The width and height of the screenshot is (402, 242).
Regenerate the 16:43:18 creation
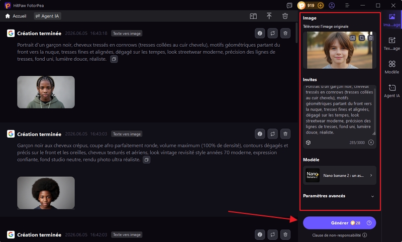pyautogui.click(x=272, y=33)
